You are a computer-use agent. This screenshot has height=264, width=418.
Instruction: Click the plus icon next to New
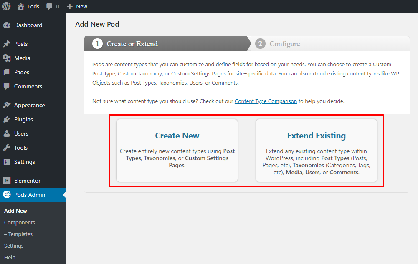[x=70, y=7]
